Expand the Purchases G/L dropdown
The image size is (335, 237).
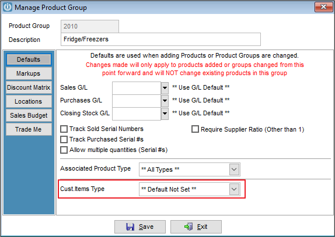pos(165,101)
